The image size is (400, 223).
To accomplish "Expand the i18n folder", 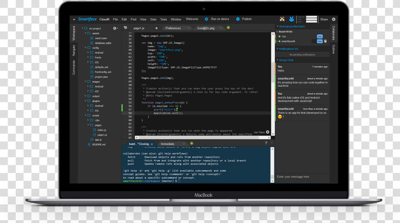I will [88, 120].
